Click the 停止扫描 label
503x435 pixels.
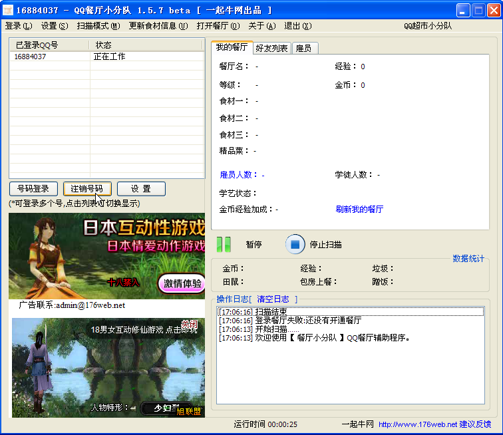click(325, 245)
